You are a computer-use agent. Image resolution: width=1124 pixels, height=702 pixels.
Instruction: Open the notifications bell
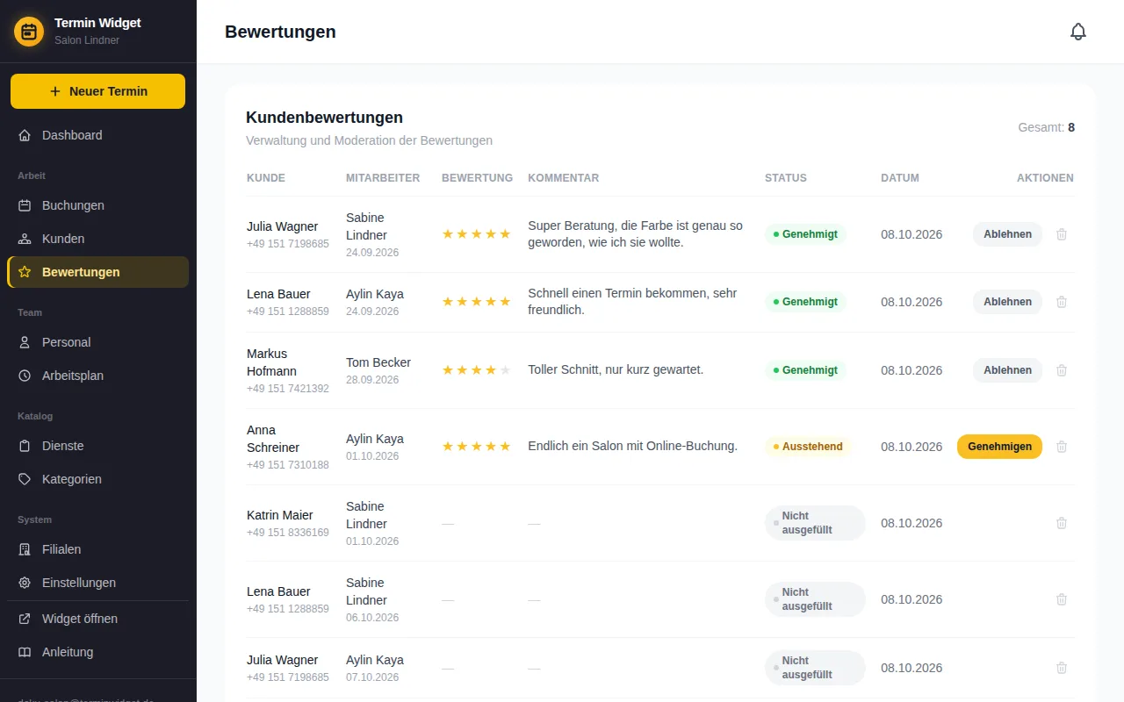[1078, 32]
